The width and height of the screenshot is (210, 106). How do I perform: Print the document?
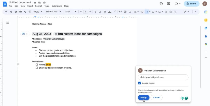[21, 12]
